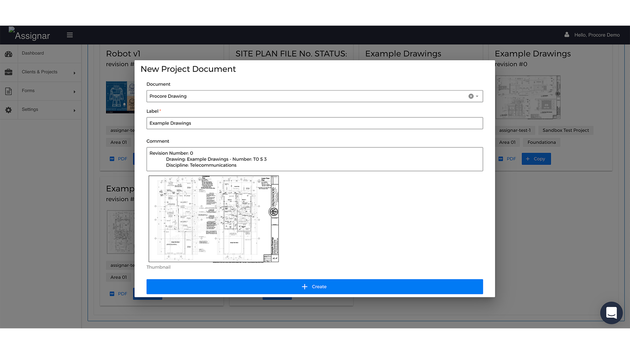Click the Forms document icon
The width and height of the screenshot is (630, 354).
[x=9, y=91]
